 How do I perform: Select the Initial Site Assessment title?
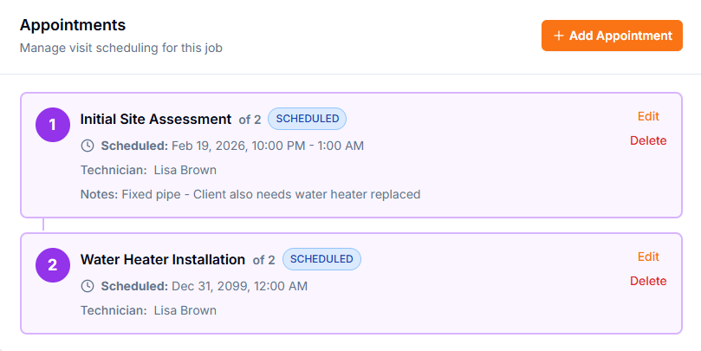[156, 120]
